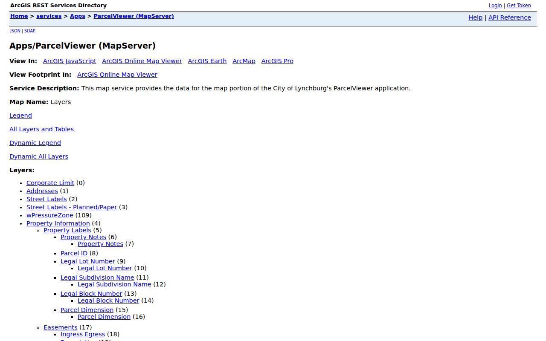
Task: Open the Parcel Dimension (16) sublayer
Action: tap(104, 317)
